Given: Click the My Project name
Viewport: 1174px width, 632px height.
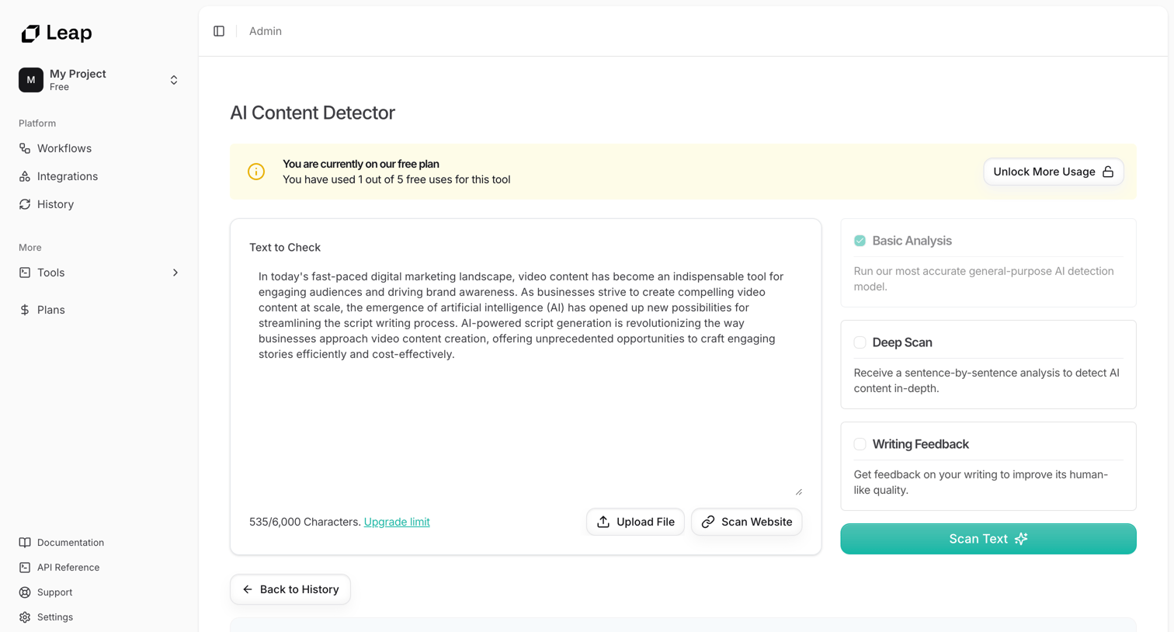Looking at the screenshot, I should 78,74.
